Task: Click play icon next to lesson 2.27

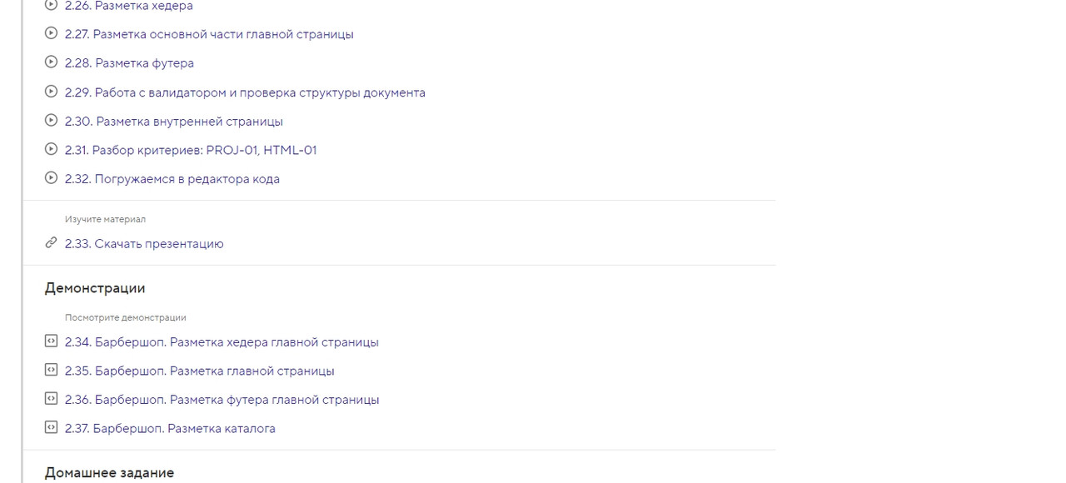Action: [51, 33]
